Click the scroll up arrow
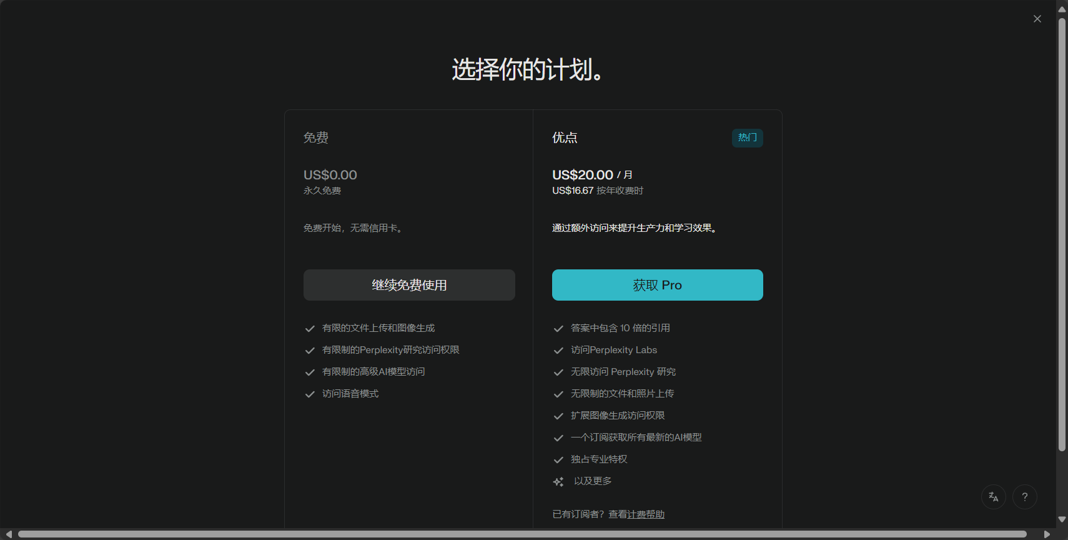Viewport: 1068px width, 540px height. [x=1062, y=9]
